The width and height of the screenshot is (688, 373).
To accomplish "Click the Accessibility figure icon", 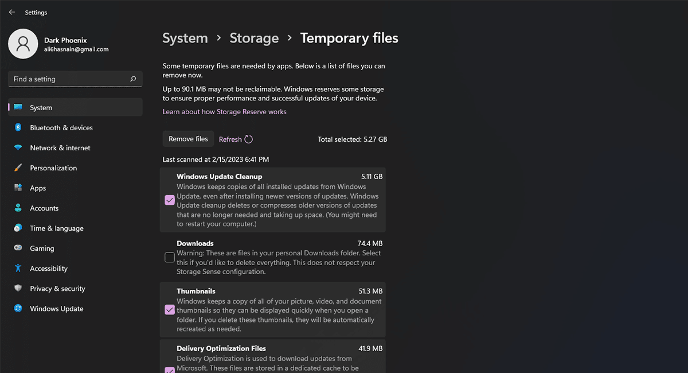I will click(18, 269).
